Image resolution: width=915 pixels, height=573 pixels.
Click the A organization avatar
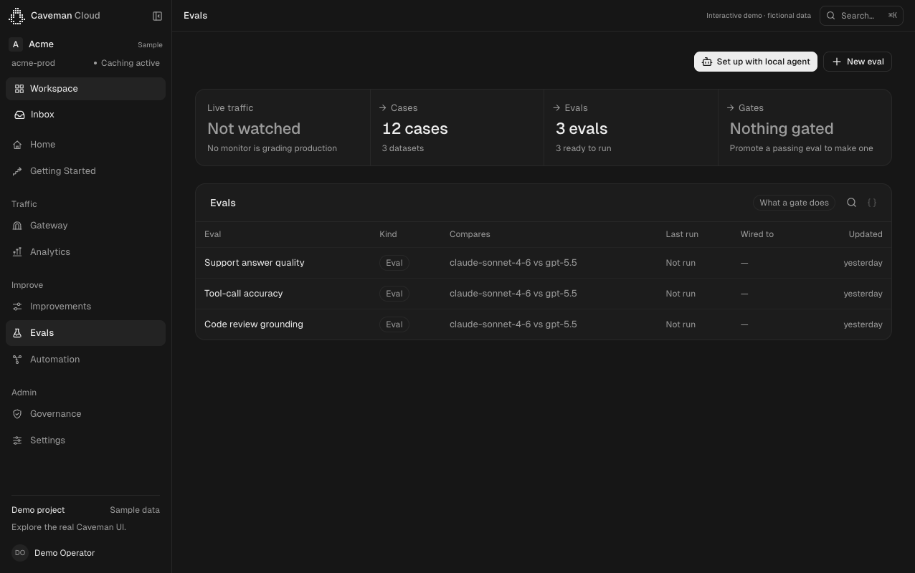point(16,44)
